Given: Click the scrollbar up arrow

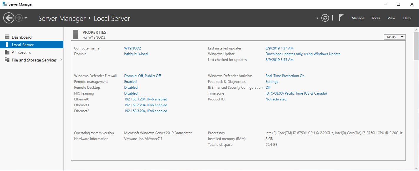Looking at the screenshot, I should click(416, 30).
